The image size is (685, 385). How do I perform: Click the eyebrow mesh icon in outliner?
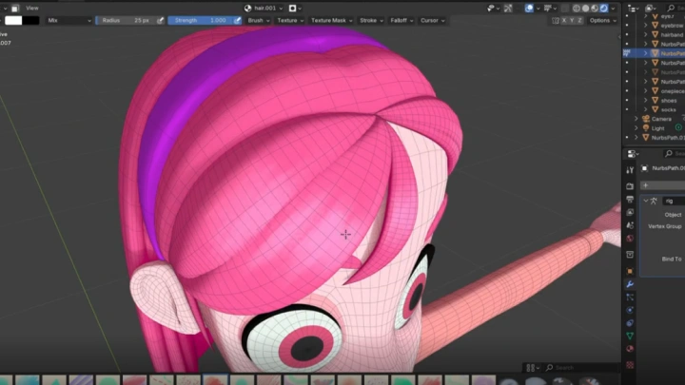[655, 26]
